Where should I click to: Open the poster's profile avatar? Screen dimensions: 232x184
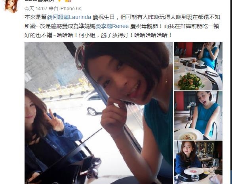click(11, 6)
